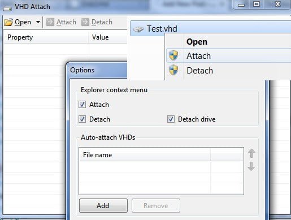This screenshot has width=291, height=220.
Task: Uncheck the Attach context menu checkbox
Action: tap(82, 104)
